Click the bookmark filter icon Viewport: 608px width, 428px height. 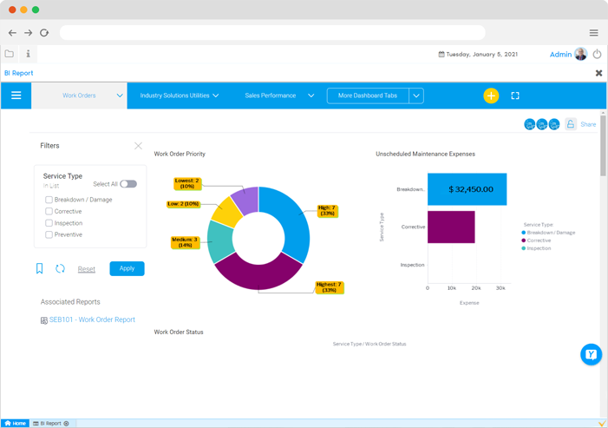[x=39, y=269]
